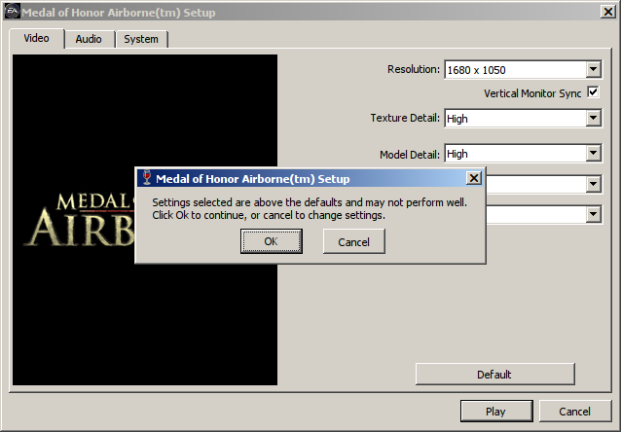Viewport: 621px width, 432px height.
Task: Open the lowest dropdown arrow above the Default button
Action: [593, 215]
